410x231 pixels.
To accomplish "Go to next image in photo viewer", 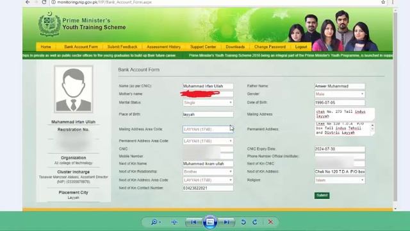I will click(x=226, y=222).
